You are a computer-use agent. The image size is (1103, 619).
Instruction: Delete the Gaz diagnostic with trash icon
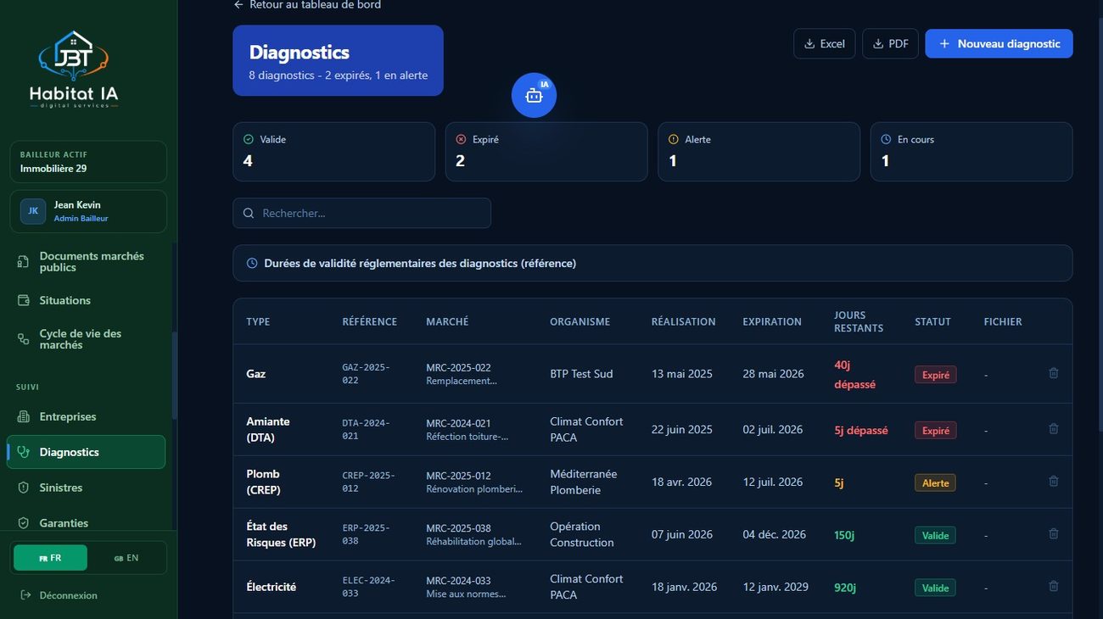coord(1054,373)
